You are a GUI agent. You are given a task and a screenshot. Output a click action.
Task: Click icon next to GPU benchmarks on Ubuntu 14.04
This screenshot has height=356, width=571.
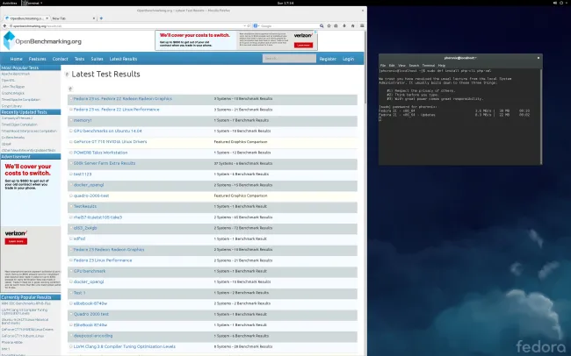point(71,131)
